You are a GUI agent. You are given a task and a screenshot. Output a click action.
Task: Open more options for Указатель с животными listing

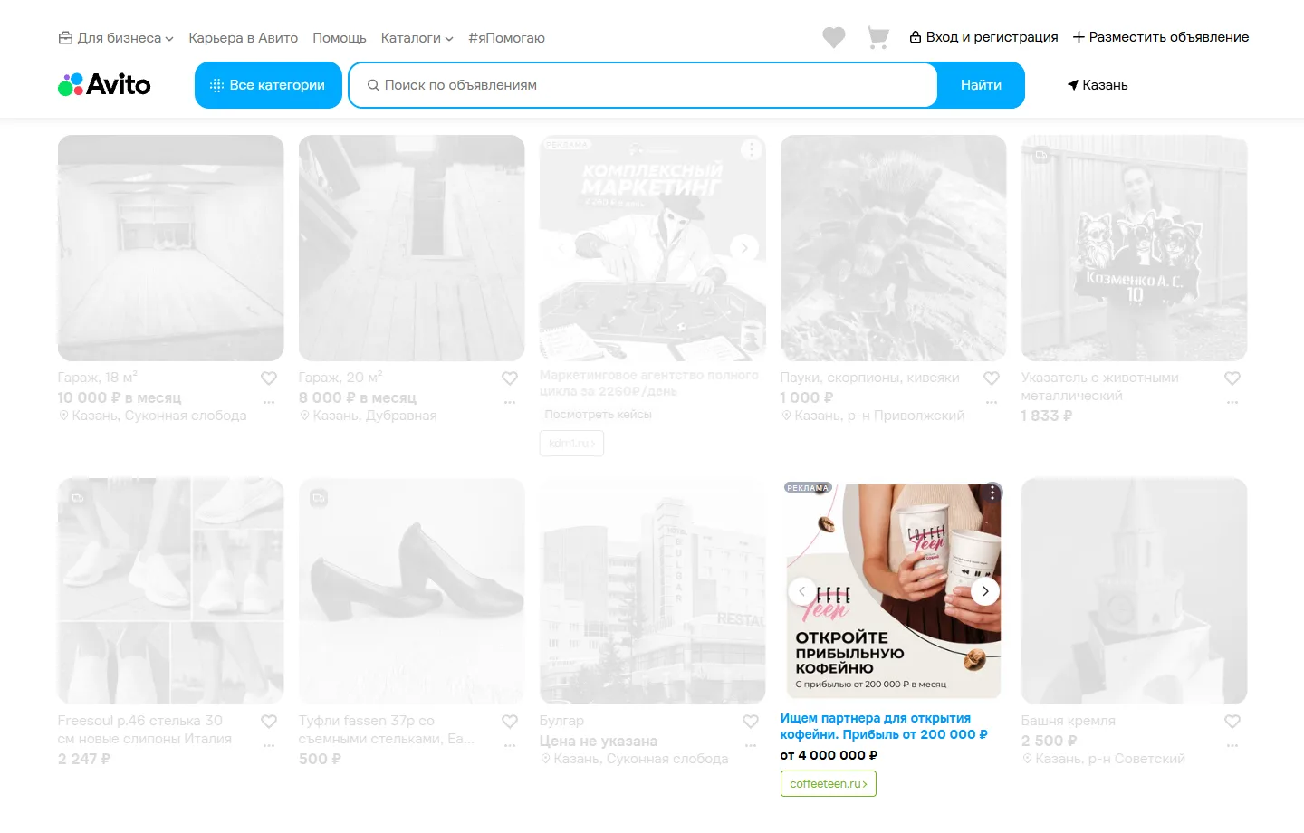tap(1232, 402)
